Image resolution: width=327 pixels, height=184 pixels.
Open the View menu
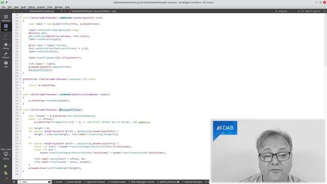[16, 7]
